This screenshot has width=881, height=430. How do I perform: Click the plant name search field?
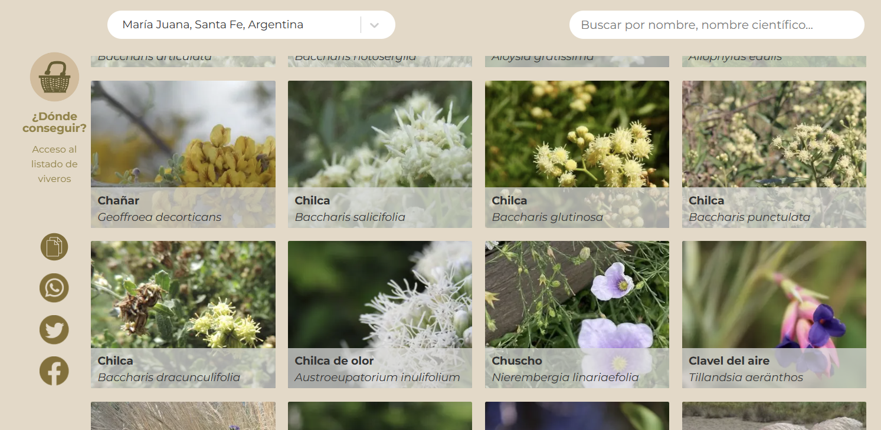point(716,25)
